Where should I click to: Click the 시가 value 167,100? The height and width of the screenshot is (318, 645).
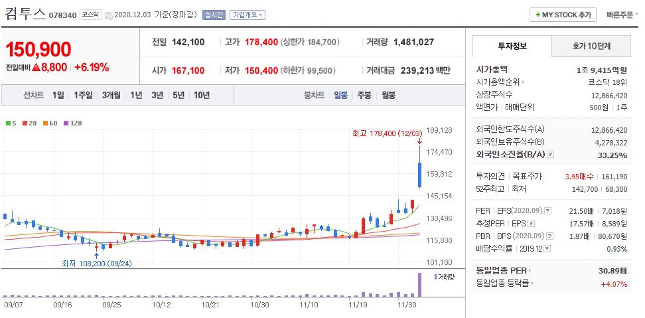pyautogui.click(x=188, y=70)
